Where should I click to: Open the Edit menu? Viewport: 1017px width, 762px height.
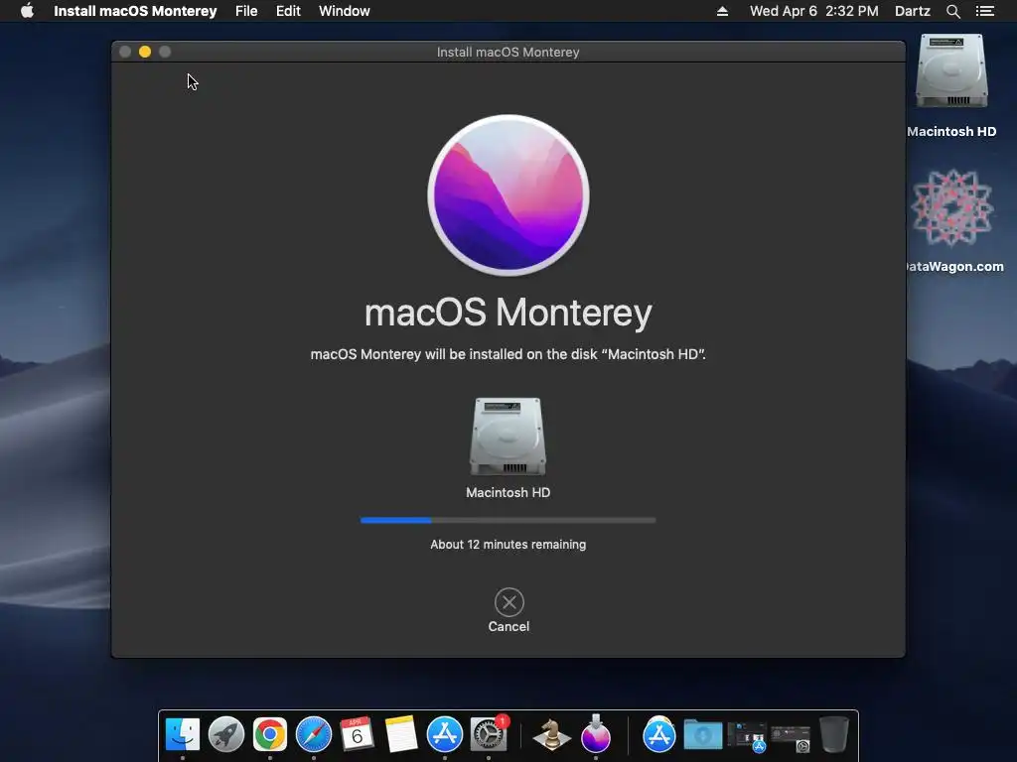[288, 11]
